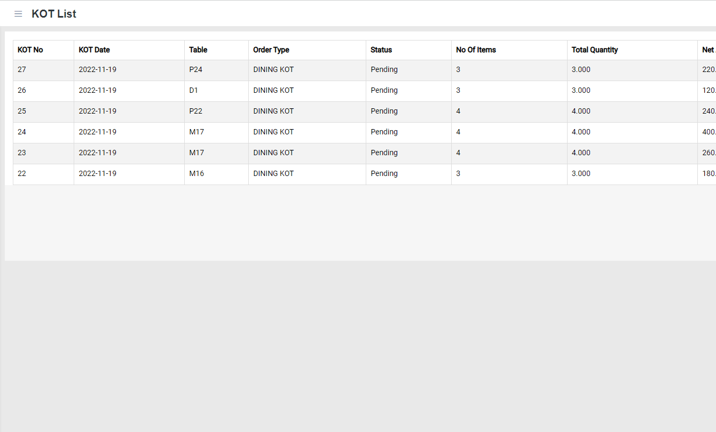This screenshot has width=716, height=432.
Task: Click the KOT List page title
Action: point(54,14)
